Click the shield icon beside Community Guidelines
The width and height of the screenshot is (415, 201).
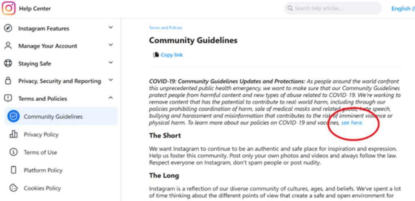click(x=13, y=116)
